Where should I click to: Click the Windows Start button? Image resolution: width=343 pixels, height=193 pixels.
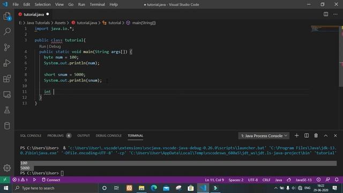(x=6, y=188)
